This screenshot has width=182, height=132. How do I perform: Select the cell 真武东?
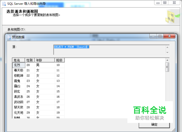(x=19, y=97)
